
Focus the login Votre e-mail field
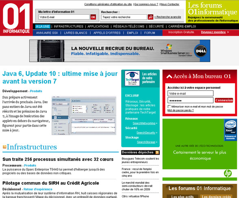tap(190, 93)
